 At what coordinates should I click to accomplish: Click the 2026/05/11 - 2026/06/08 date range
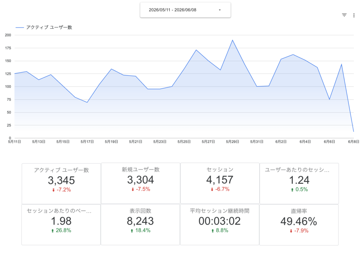[172, 10]
